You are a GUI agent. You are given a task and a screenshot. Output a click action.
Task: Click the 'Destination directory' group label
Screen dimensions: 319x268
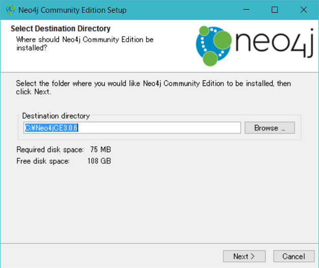(56, 116)
